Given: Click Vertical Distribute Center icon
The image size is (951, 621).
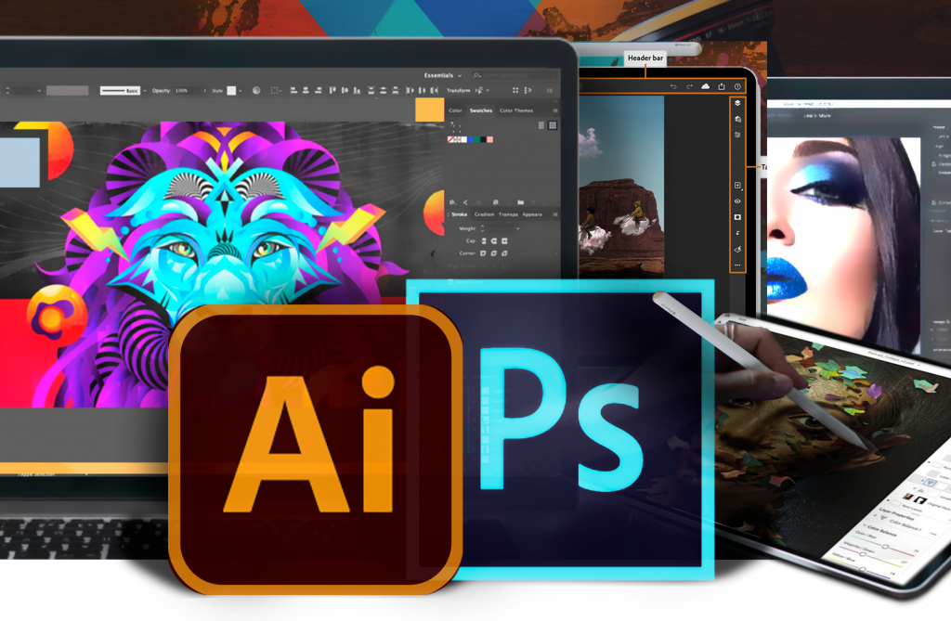Looking at the screenshot, I should point(383,90).
